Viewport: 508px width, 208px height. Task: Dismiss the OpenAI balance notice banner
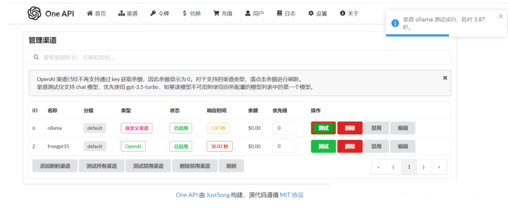point(445,77)
